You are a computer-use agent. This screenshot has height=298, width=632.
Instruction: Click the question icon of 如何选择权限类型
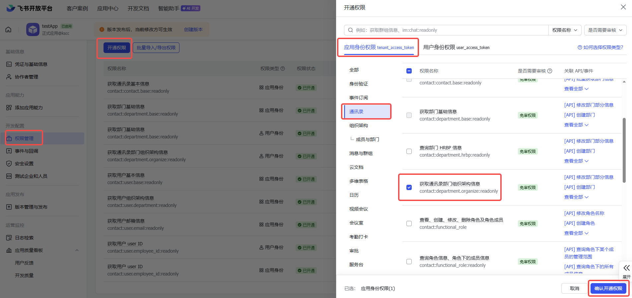pyautogui.click(x=580, y=47)
